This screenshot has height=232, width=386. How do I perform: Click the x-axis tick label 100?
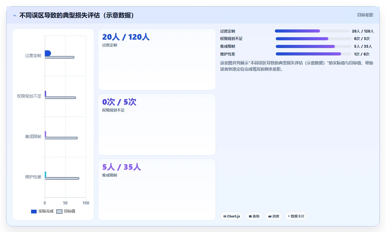click(x=86, y=203)
